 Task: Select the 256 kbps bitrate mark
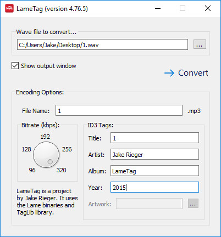pos(67,149)
